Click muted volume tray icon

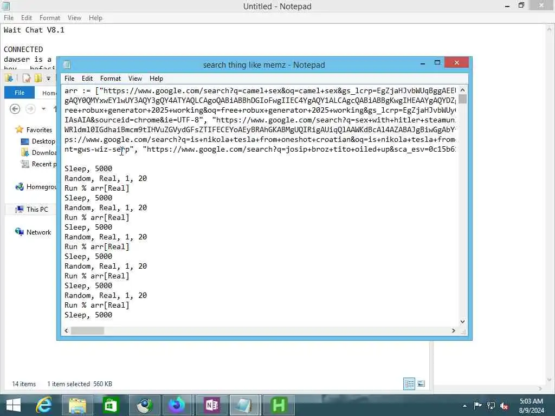click(x=505, y=405)
